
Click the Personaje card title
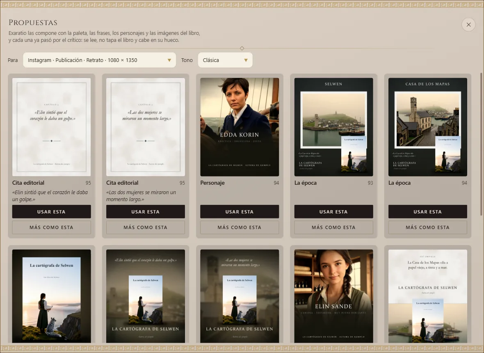pyautogui.click(x=212, y=183)
